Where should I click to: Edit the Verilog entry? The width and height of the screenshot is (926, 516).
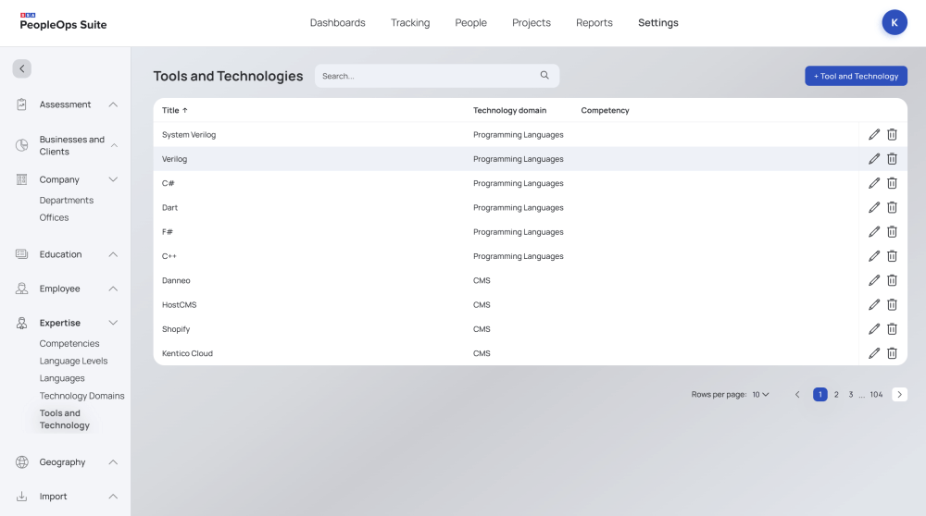pyautogui.click(x=874, y=159)
